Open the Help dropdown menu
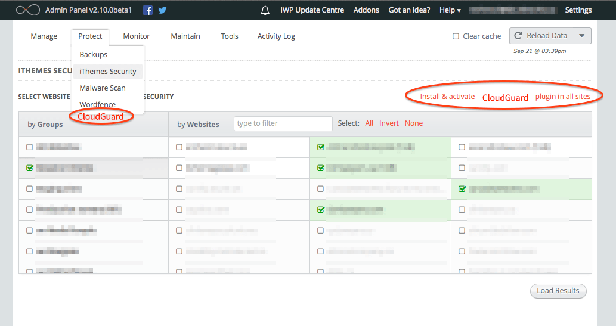Viewport: 616px width, 326px height. [x=450, y=10]
